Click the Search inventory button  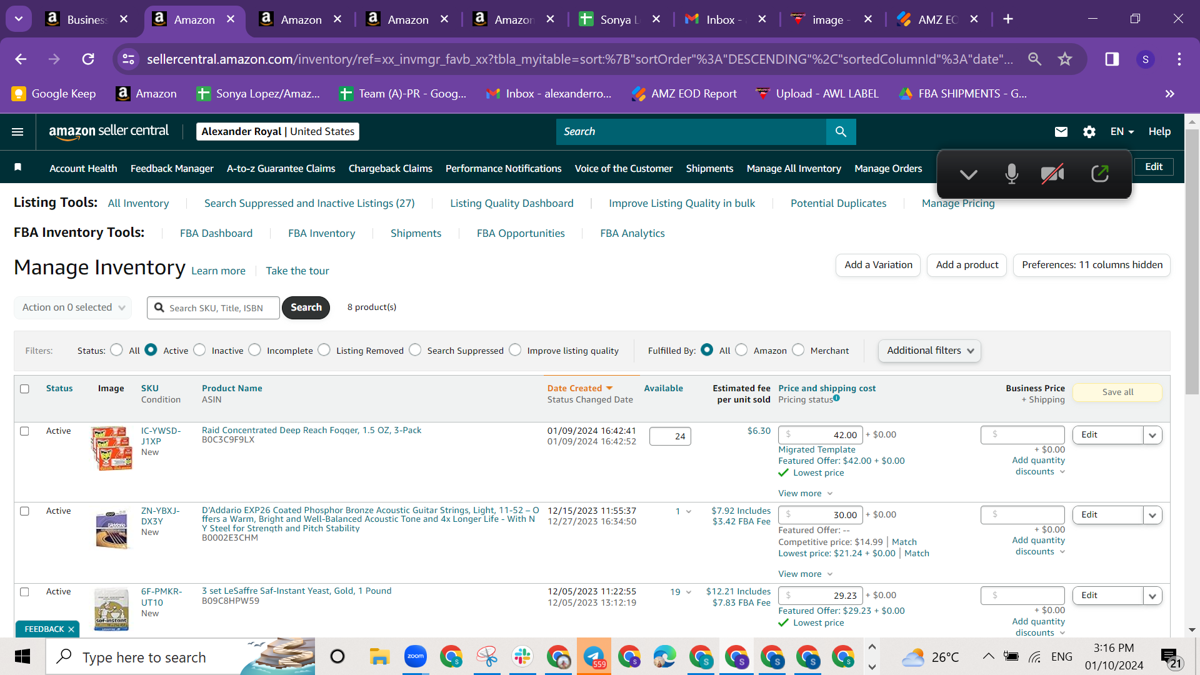point(306,307)
